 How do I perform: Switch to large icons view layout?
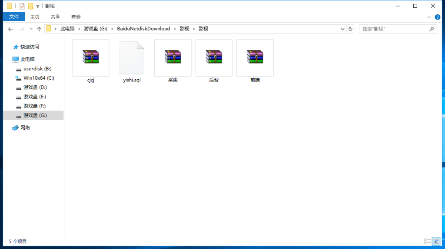tap(436, 241)
